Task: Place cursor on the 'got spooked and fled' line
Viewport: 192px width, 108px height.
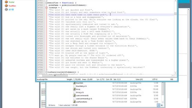Action: tap(71, 10)
